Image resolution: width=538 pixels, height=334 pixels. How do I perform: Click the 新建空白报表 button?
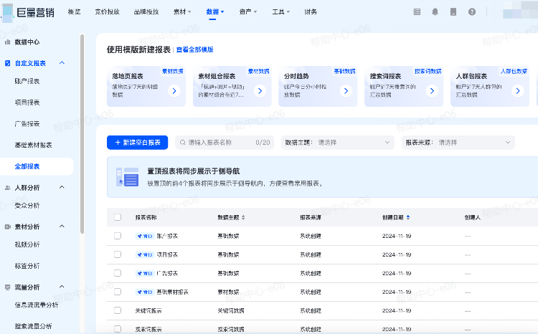point(137,143)
